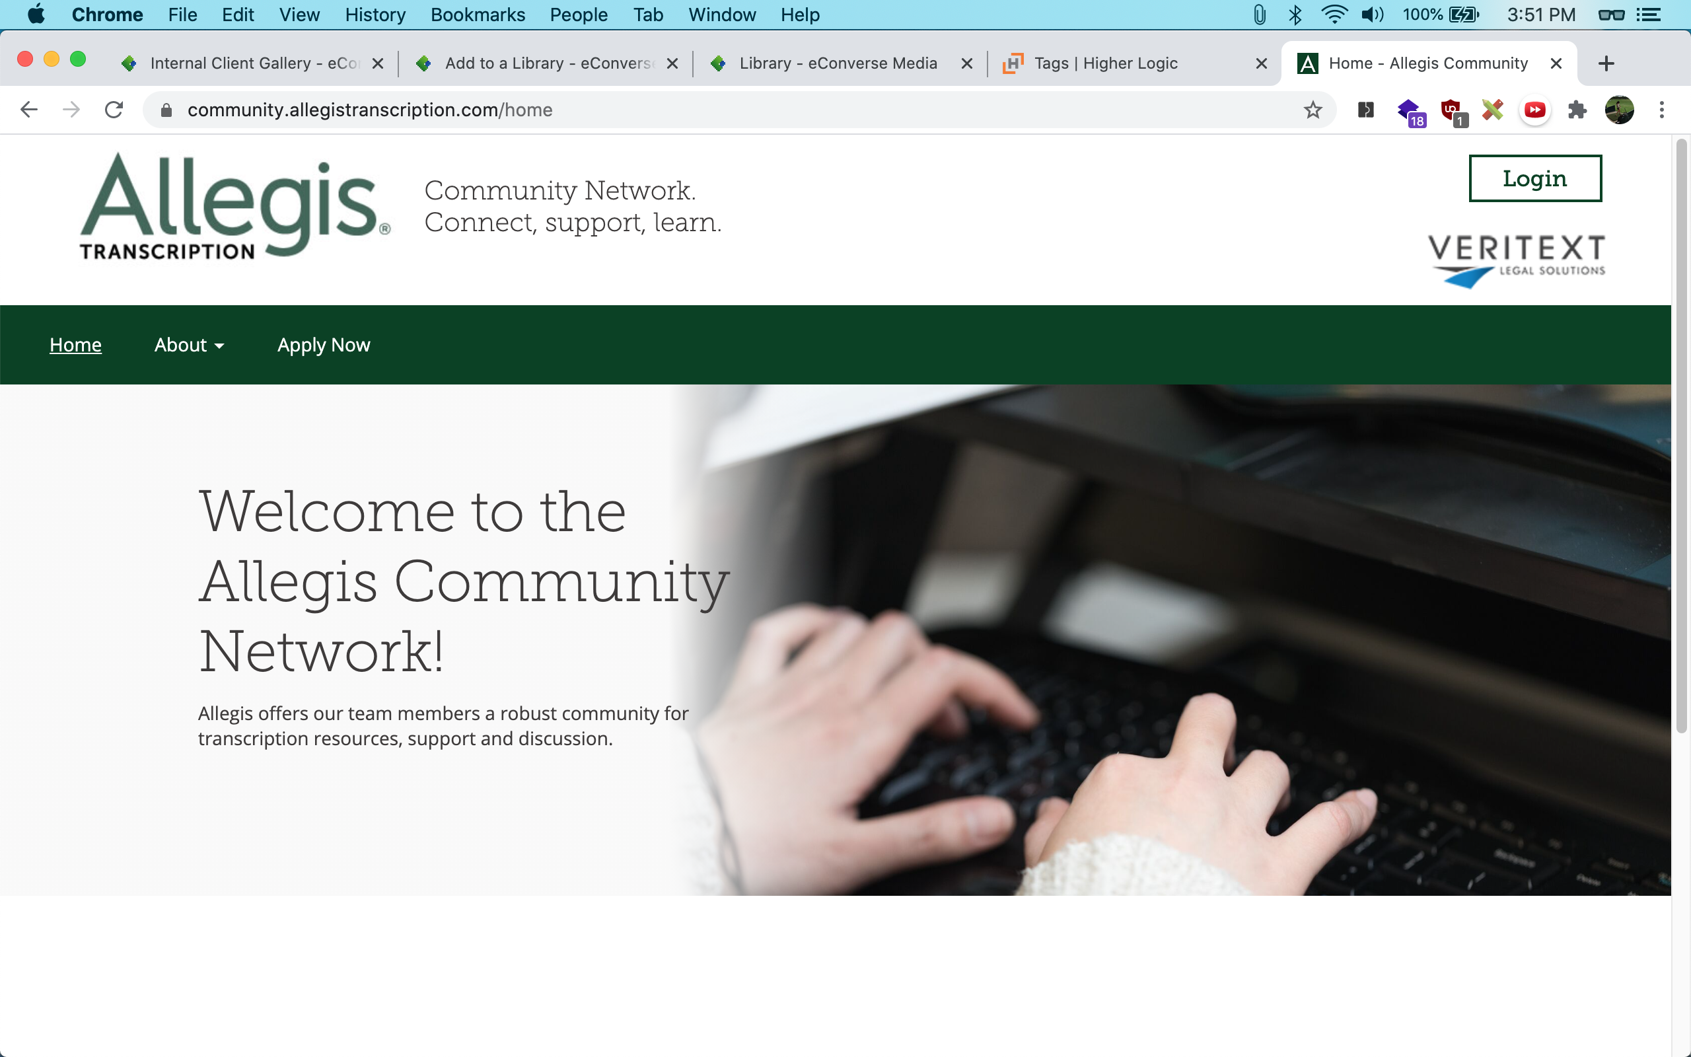The image size is (1691, 1057).
Task: Go back using the back arrow
Action: pyautogui.click(x=28, y=110)
